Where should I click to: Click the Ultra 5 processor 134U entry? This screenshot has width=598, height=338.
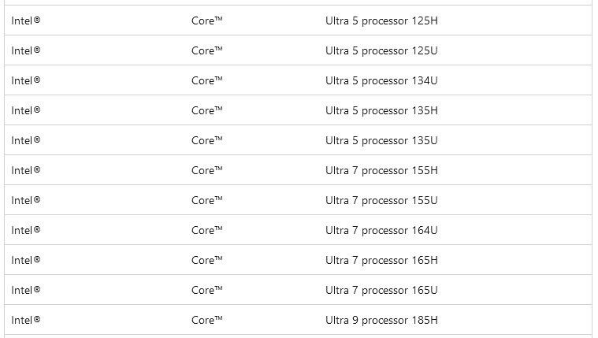click(x=381, y=80)
